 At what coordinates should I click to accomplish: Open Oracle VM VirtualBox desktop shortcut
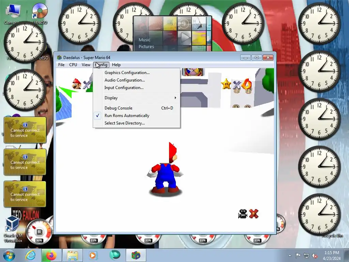point(13,230)
